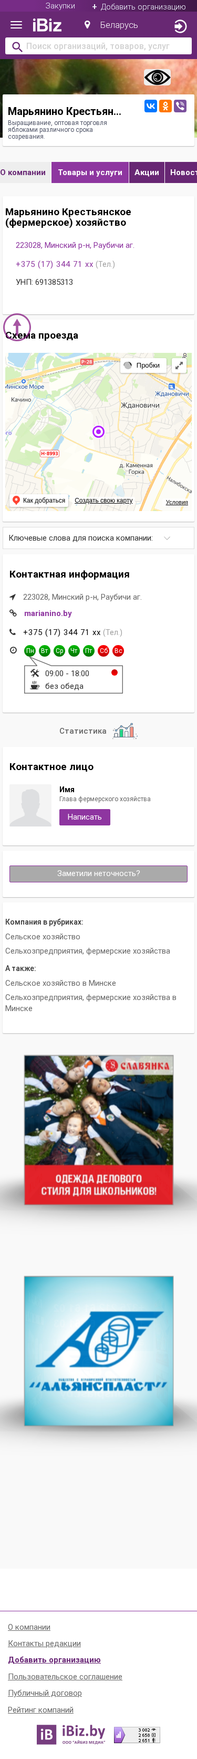Share via VK icon
Viewport: 197px width, 1759px height.
[x=151, y=106]
